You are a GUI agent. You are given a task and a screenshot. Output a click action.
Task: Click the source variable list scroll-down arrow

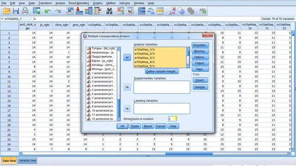click(118, 119)
